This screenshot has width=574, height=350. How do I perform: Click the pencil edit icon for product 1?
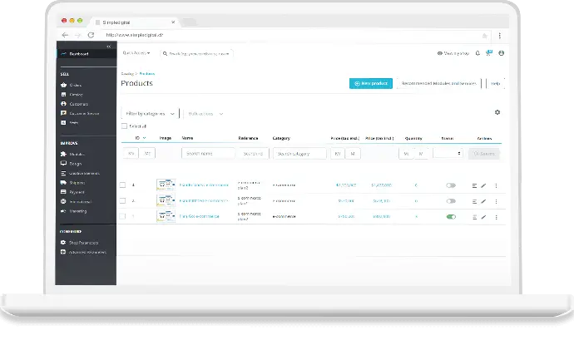click(483, 216)
